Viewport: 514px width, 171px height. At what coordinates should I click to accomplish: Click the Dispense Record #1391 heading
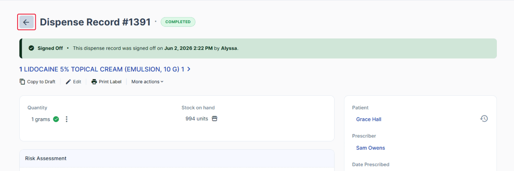95,22
